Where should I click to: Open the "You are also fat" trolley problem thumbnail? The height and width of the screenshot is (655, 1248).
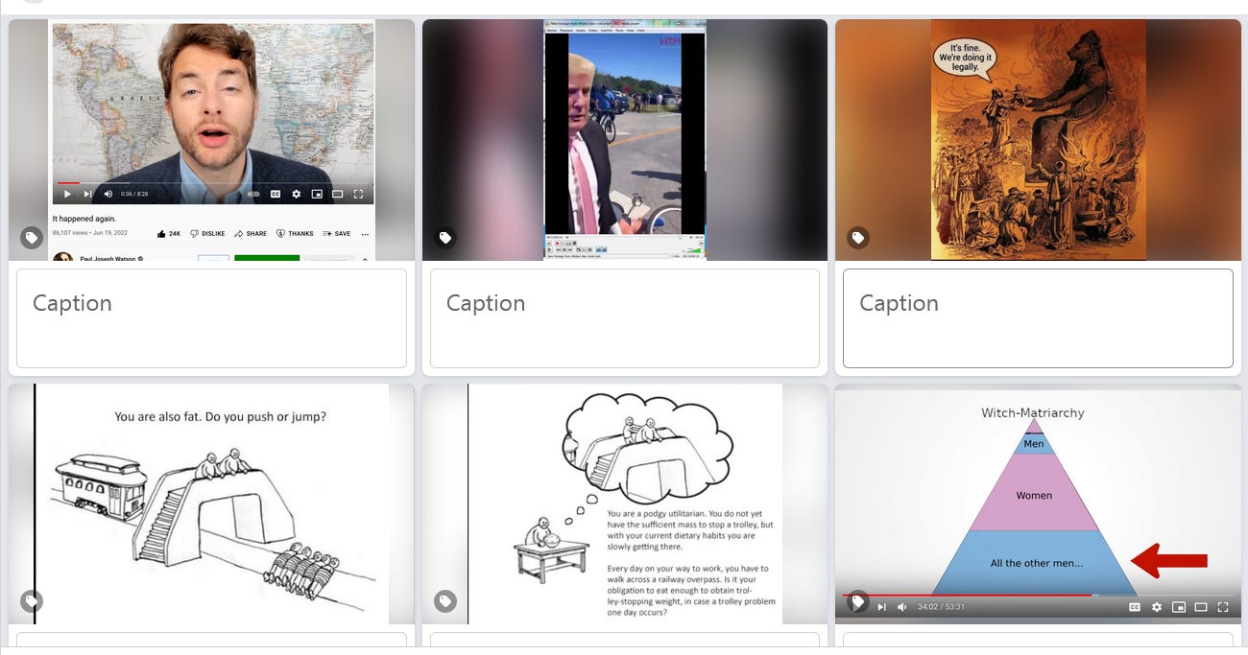pos(211,504)
